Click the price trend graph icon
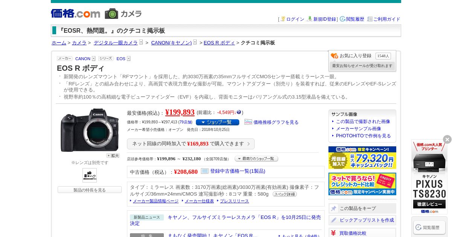This screenshot has height=237, width=452. tap(248, 122)
